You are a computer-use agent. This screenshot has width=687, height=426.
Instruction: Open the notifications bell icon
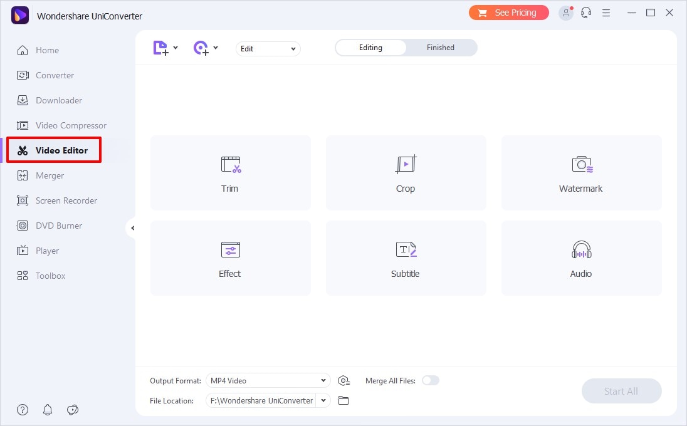tap(48, 410)
